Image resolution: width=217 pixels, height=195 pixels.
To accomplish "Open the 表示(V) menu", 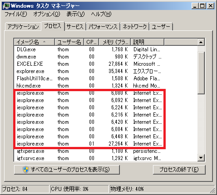I will (75, 14).
